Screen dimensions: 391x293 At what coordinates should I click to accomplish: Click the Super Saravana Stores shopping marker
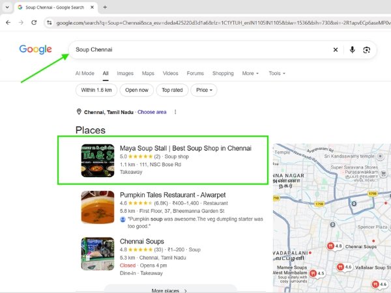(x=384, y=173)
